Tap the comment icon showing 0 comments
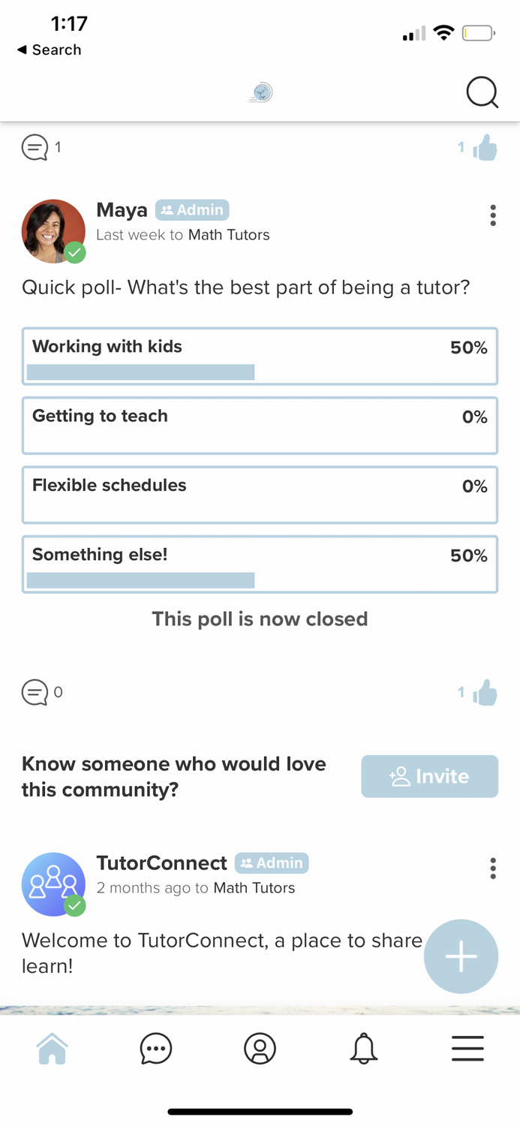 (x=35, y=691)
